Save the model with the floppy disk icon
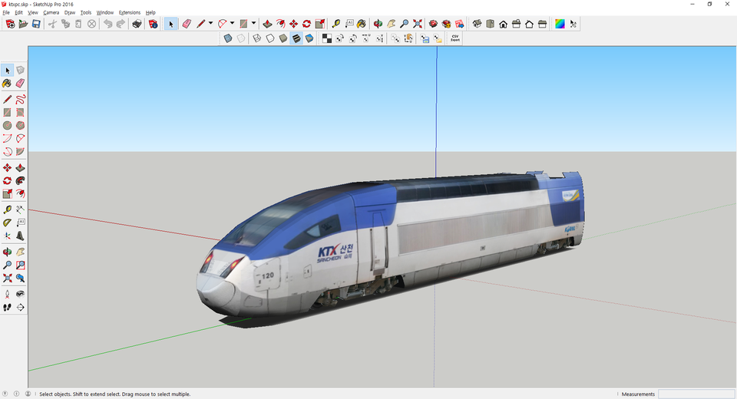 pos(36,24)
